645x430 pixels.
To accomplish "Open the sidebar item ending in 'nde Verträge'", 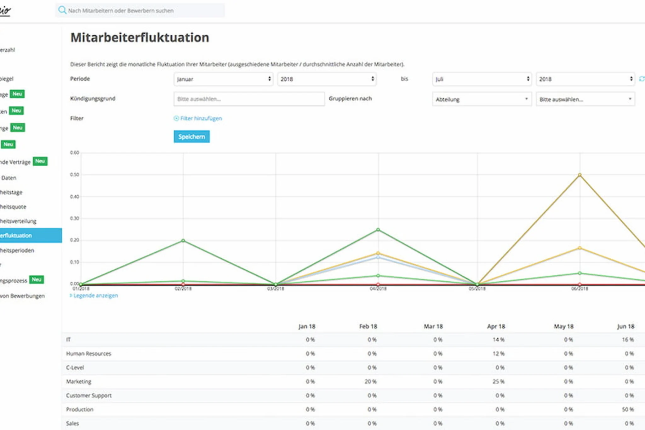I will coord(15,162).
